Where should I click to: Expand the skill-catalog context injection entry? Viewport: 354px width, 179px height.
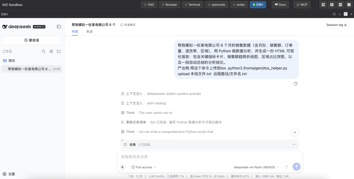[143, 103]
